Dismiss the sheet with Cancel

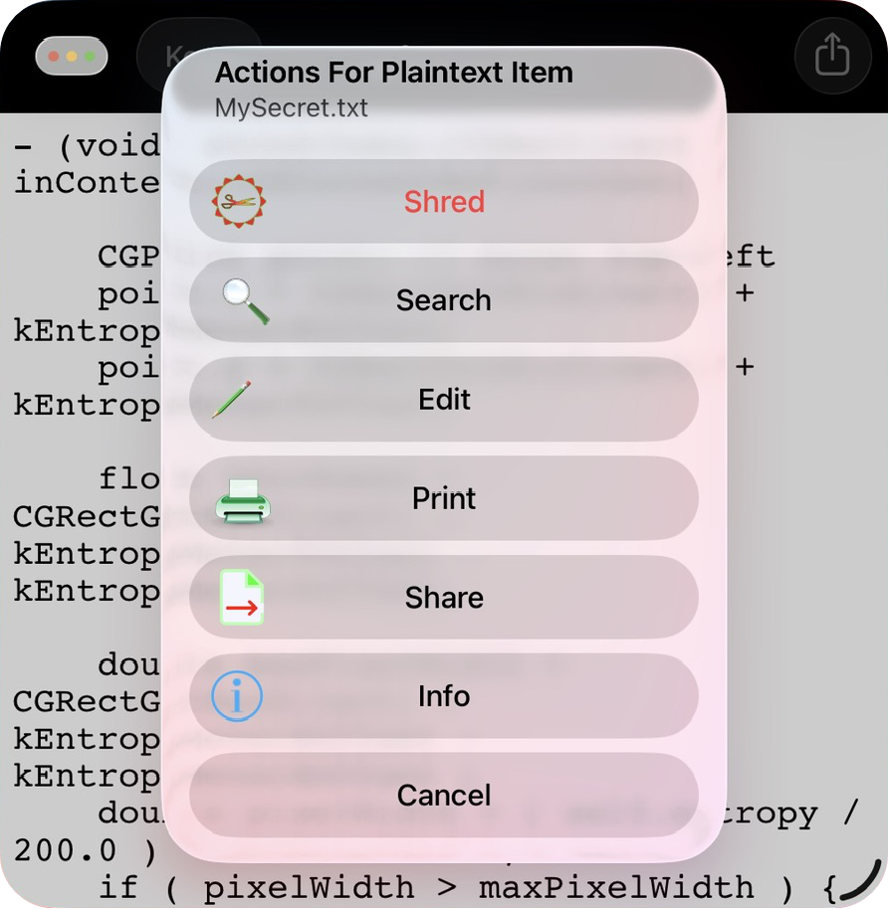(444, 796)
